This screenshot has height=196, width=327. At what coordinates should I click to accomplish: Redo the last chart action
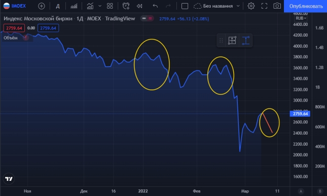pos(168,6)
